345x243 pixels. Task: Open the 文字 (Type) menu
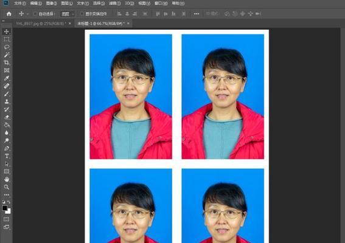pyautogui.click(x=83, y=3)
